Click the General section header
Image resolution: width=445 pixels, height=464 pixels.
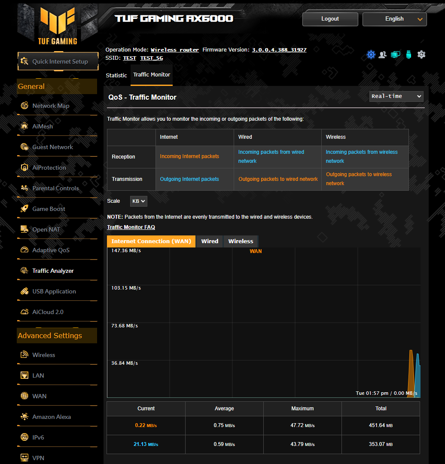(57, 86)
